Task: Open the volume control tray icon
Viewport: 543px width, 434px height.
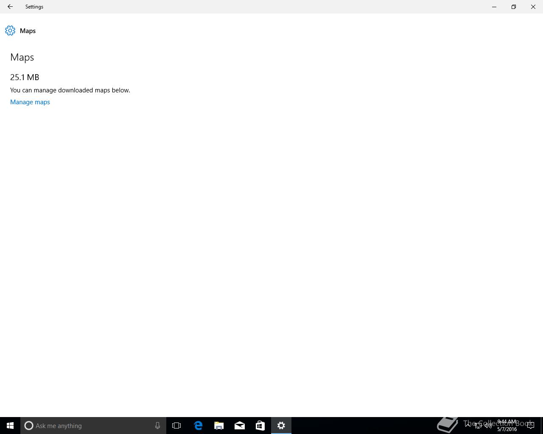Action: click(x=488, y=426)
